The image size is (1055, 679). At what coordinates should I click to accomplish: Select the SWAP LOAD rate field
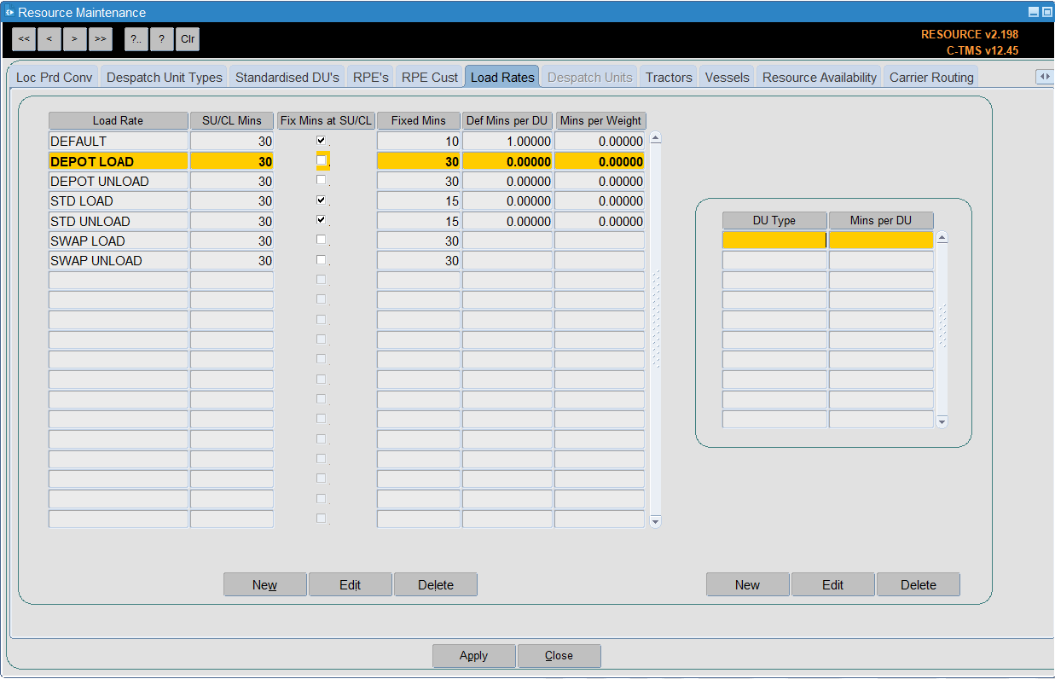tap(118, 241)
